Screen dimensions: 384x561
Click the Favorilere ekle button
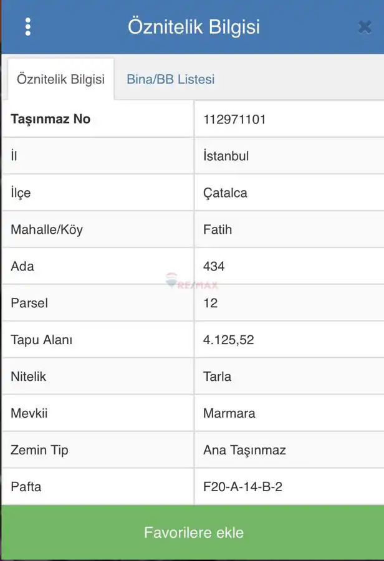pos(194,532)
